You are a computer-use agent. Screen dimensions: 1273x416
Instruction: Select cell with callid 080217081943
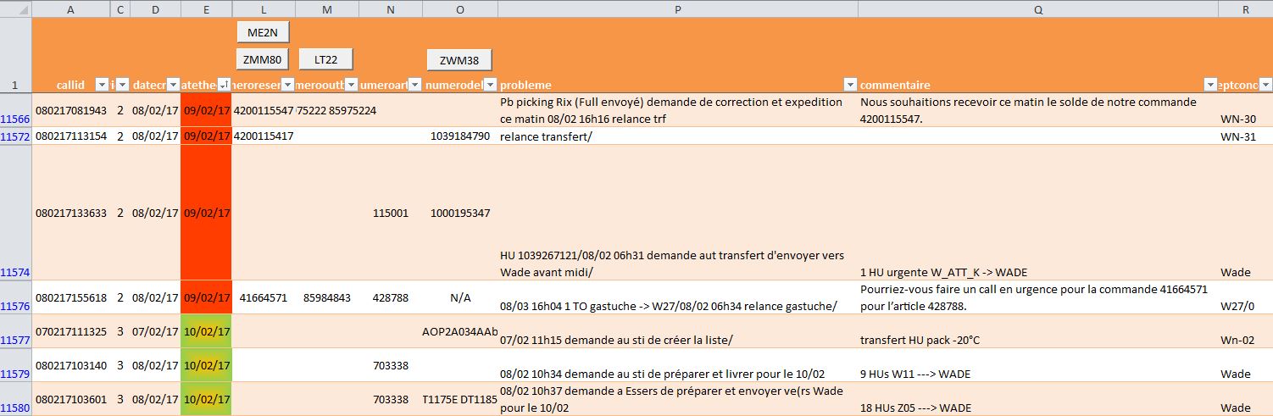click(71, 110)
